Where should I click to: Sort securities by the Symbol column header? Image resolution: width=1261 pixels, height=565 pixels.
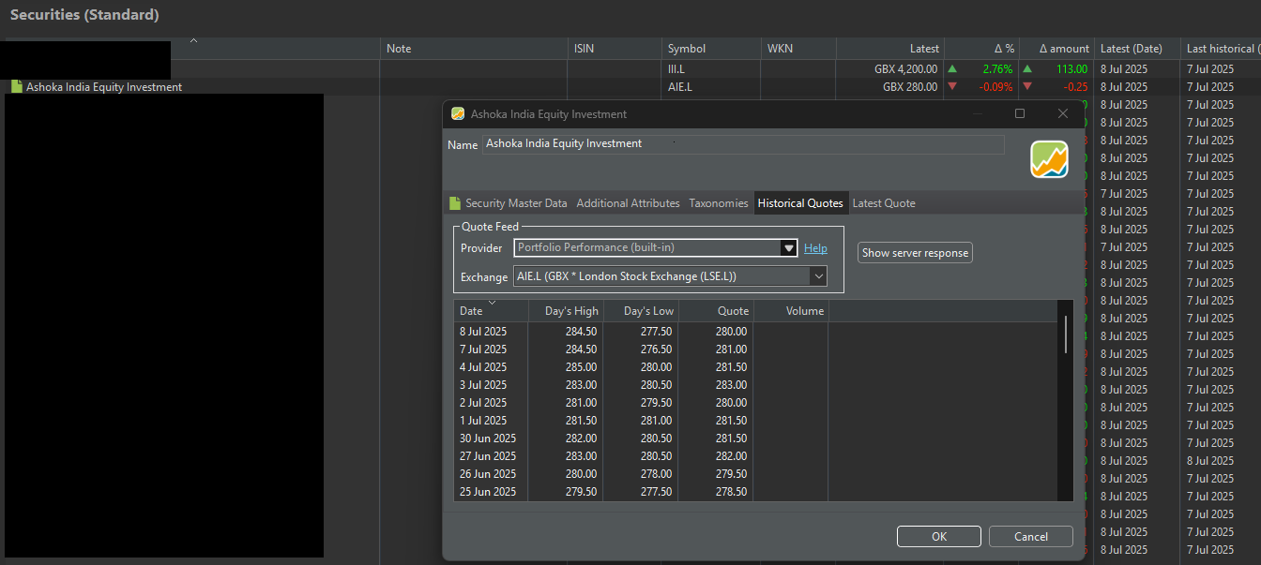pyautogui.click(x=711, y=49)
